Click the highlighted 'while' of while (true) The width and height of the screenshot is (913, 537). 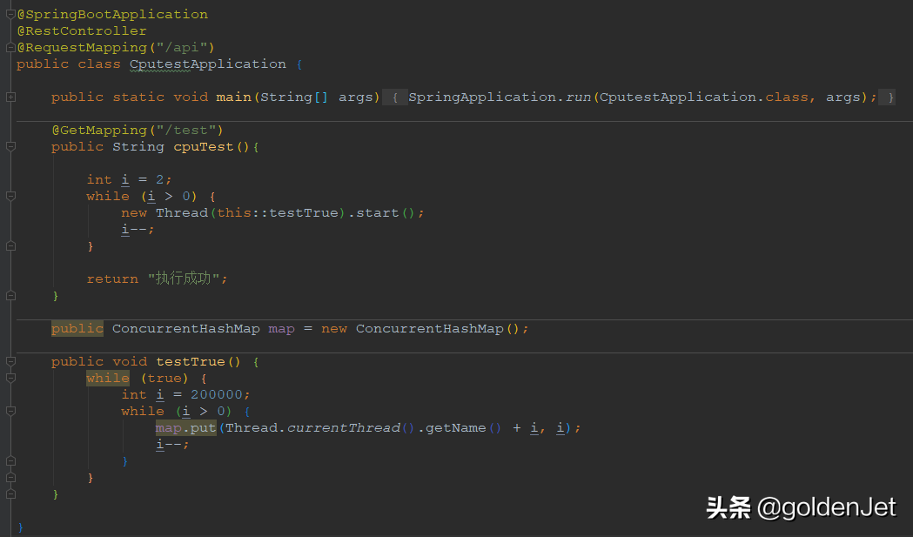[108, 378]
